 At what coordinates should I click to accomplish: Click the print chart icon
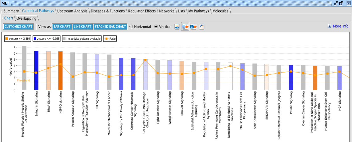click(x=177, y=27)
